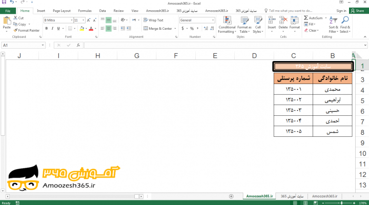The image size is (369, 205).
Task: Switch to the Formulas tab
Action: (x=85, y=11)
